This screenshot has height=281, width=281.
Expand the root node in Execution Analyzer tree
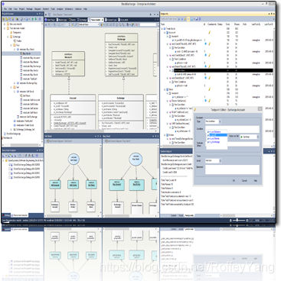4,160
